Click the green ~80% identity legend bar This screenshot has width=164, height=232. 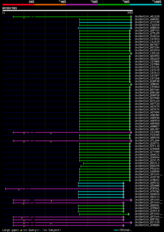click(114, 5)
